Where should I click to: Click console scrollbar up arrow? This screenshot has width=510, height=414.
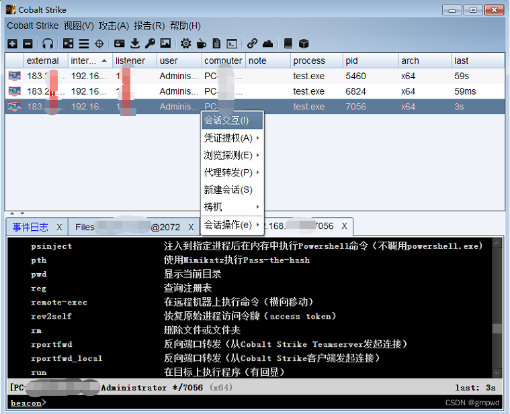[497, 242]
